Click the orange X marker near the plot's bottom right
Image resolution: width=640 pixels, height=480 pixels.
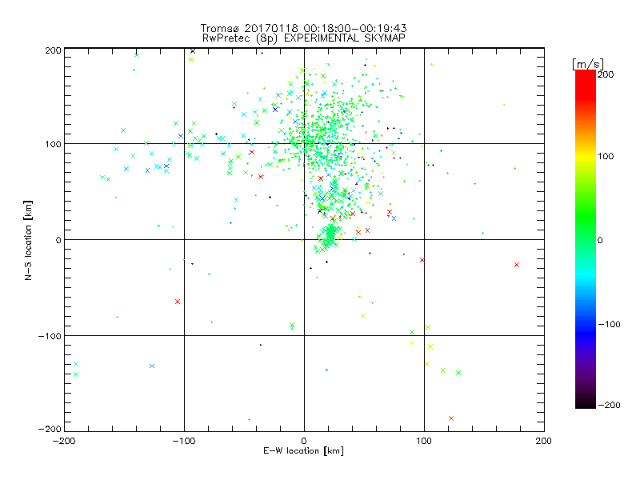point(451,418)
